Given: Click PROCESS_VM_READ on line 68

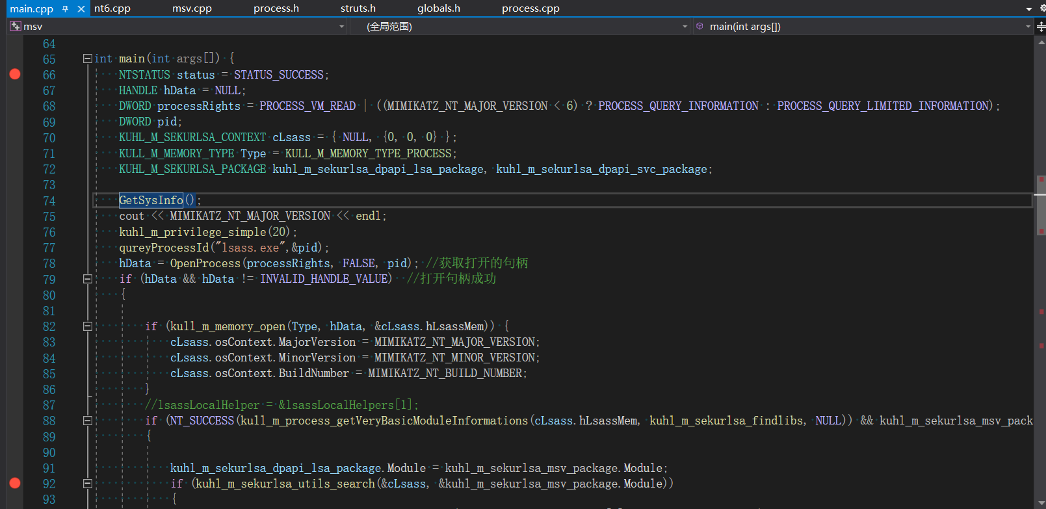Looking at the screenshot, I should click(307, 106).
